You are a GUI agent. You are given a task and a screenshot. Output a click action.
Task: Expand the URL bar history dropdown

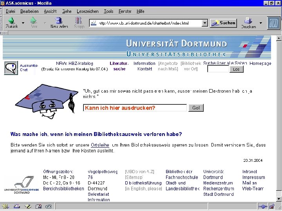(x=205, y=23)
